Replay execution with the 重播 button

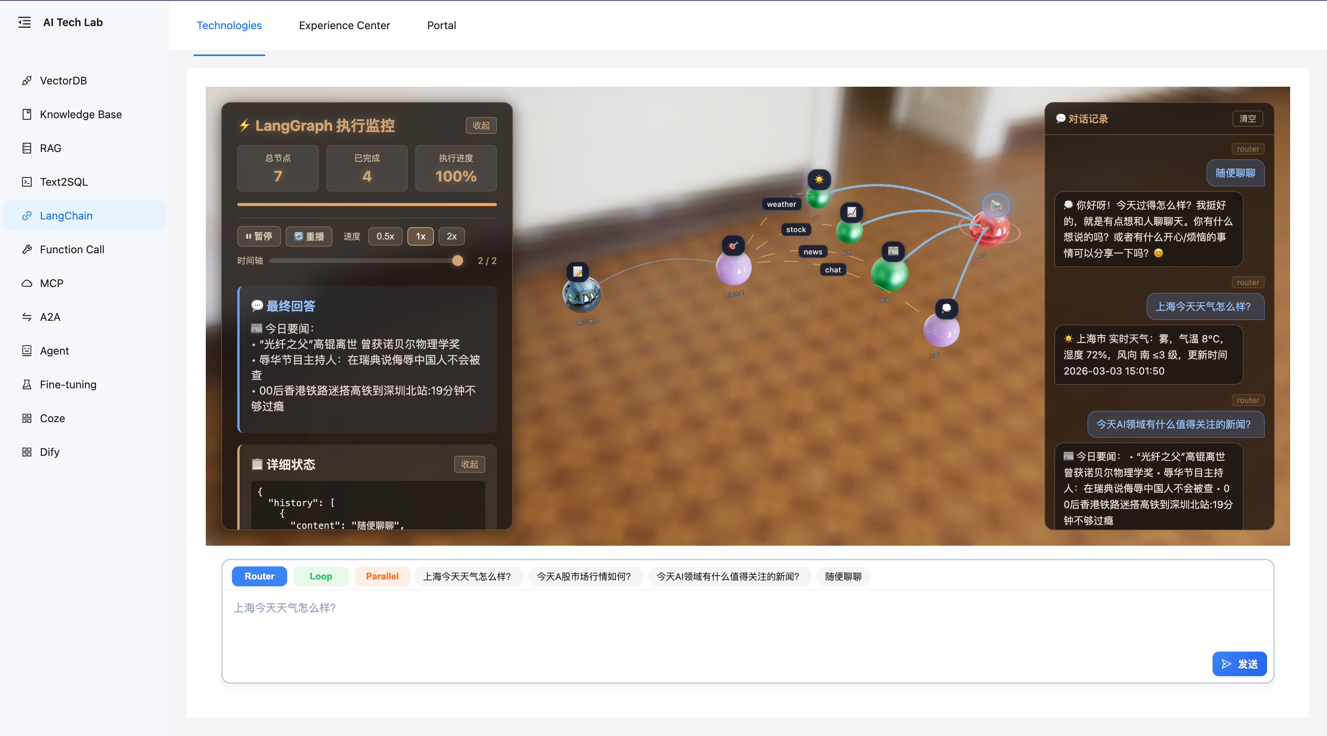[309, 236]
